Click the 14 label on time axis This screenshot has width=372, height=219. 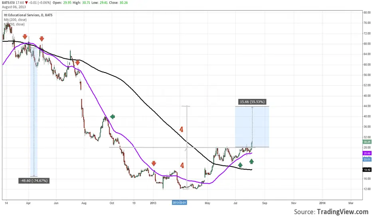tap(6, 203)
